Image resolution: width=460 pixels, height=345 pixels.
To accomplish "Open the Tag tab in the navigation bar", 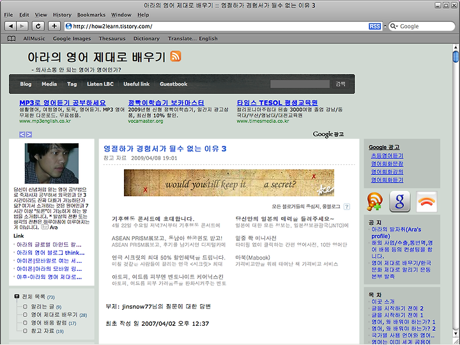I will click(72, 84).
